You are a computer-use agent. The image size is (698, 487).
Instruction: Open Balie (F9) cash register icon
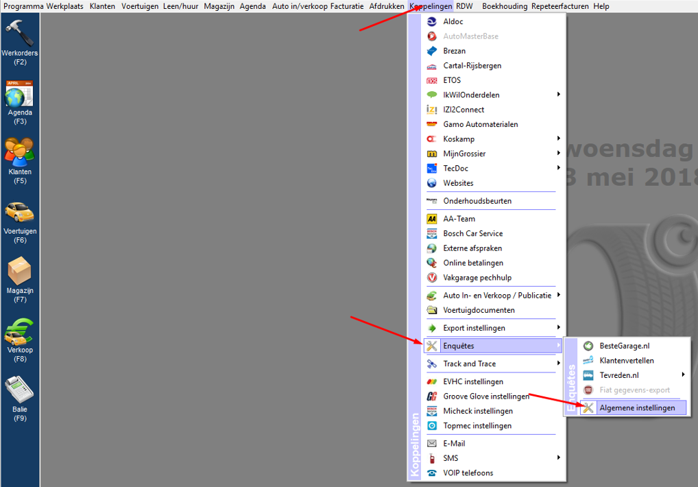[20, 390]
